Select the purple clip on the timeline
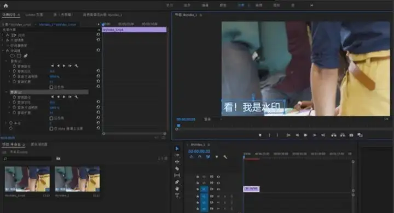 click(x=251, y=188)
